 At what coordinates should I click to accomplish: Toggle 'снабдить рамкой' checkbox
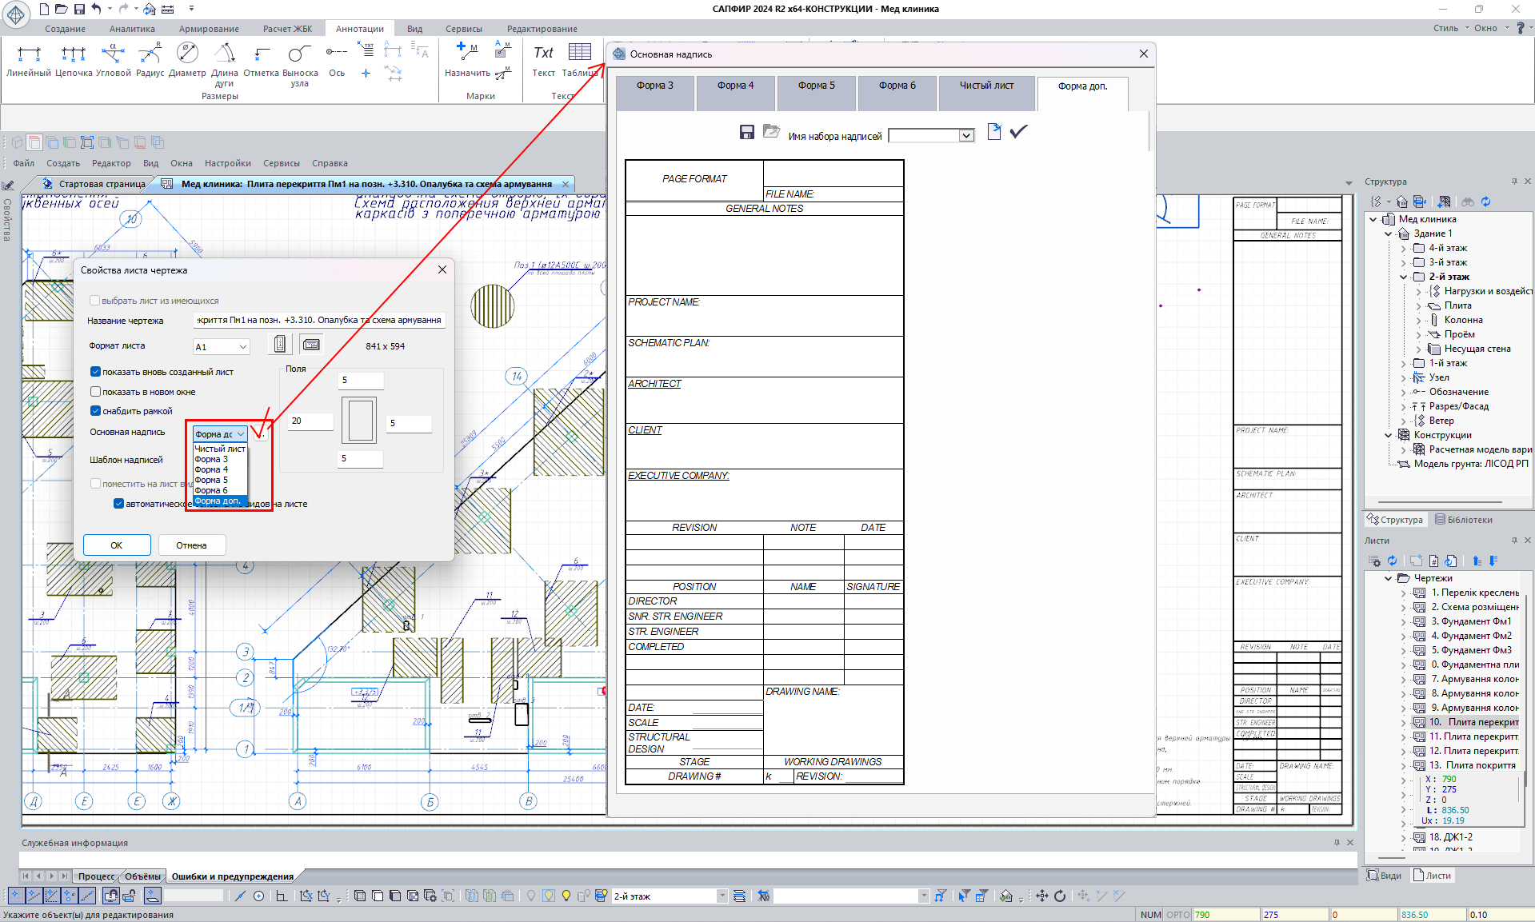[96, 411]
